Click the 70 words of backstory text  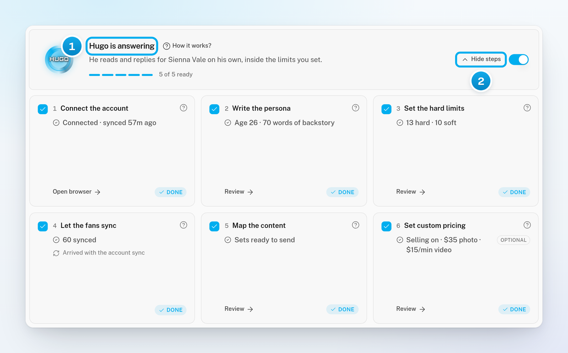pos(299,123)
